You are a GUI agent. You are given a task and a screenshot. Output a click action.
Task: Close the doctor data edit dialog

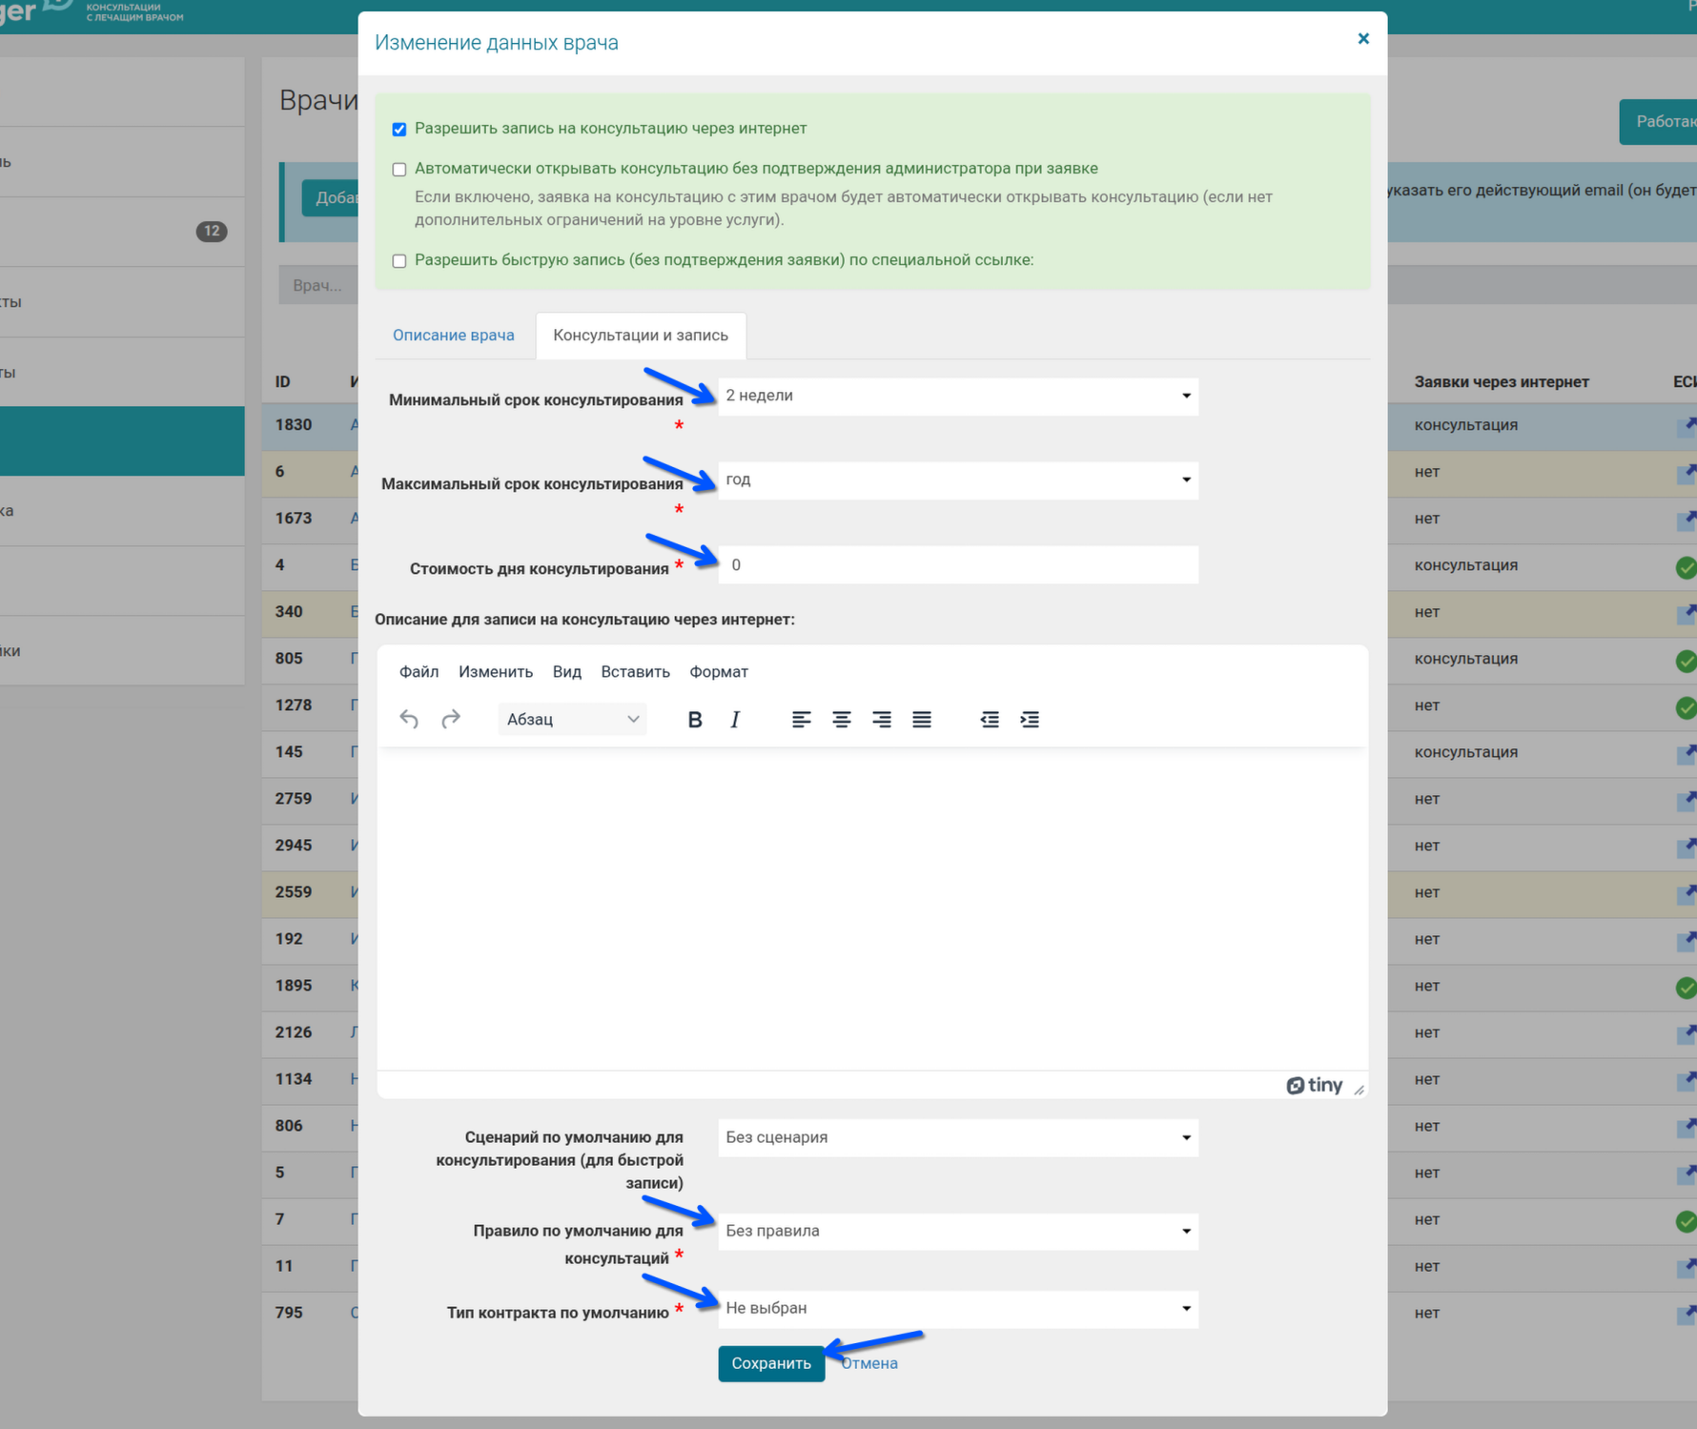[1363, 39]
